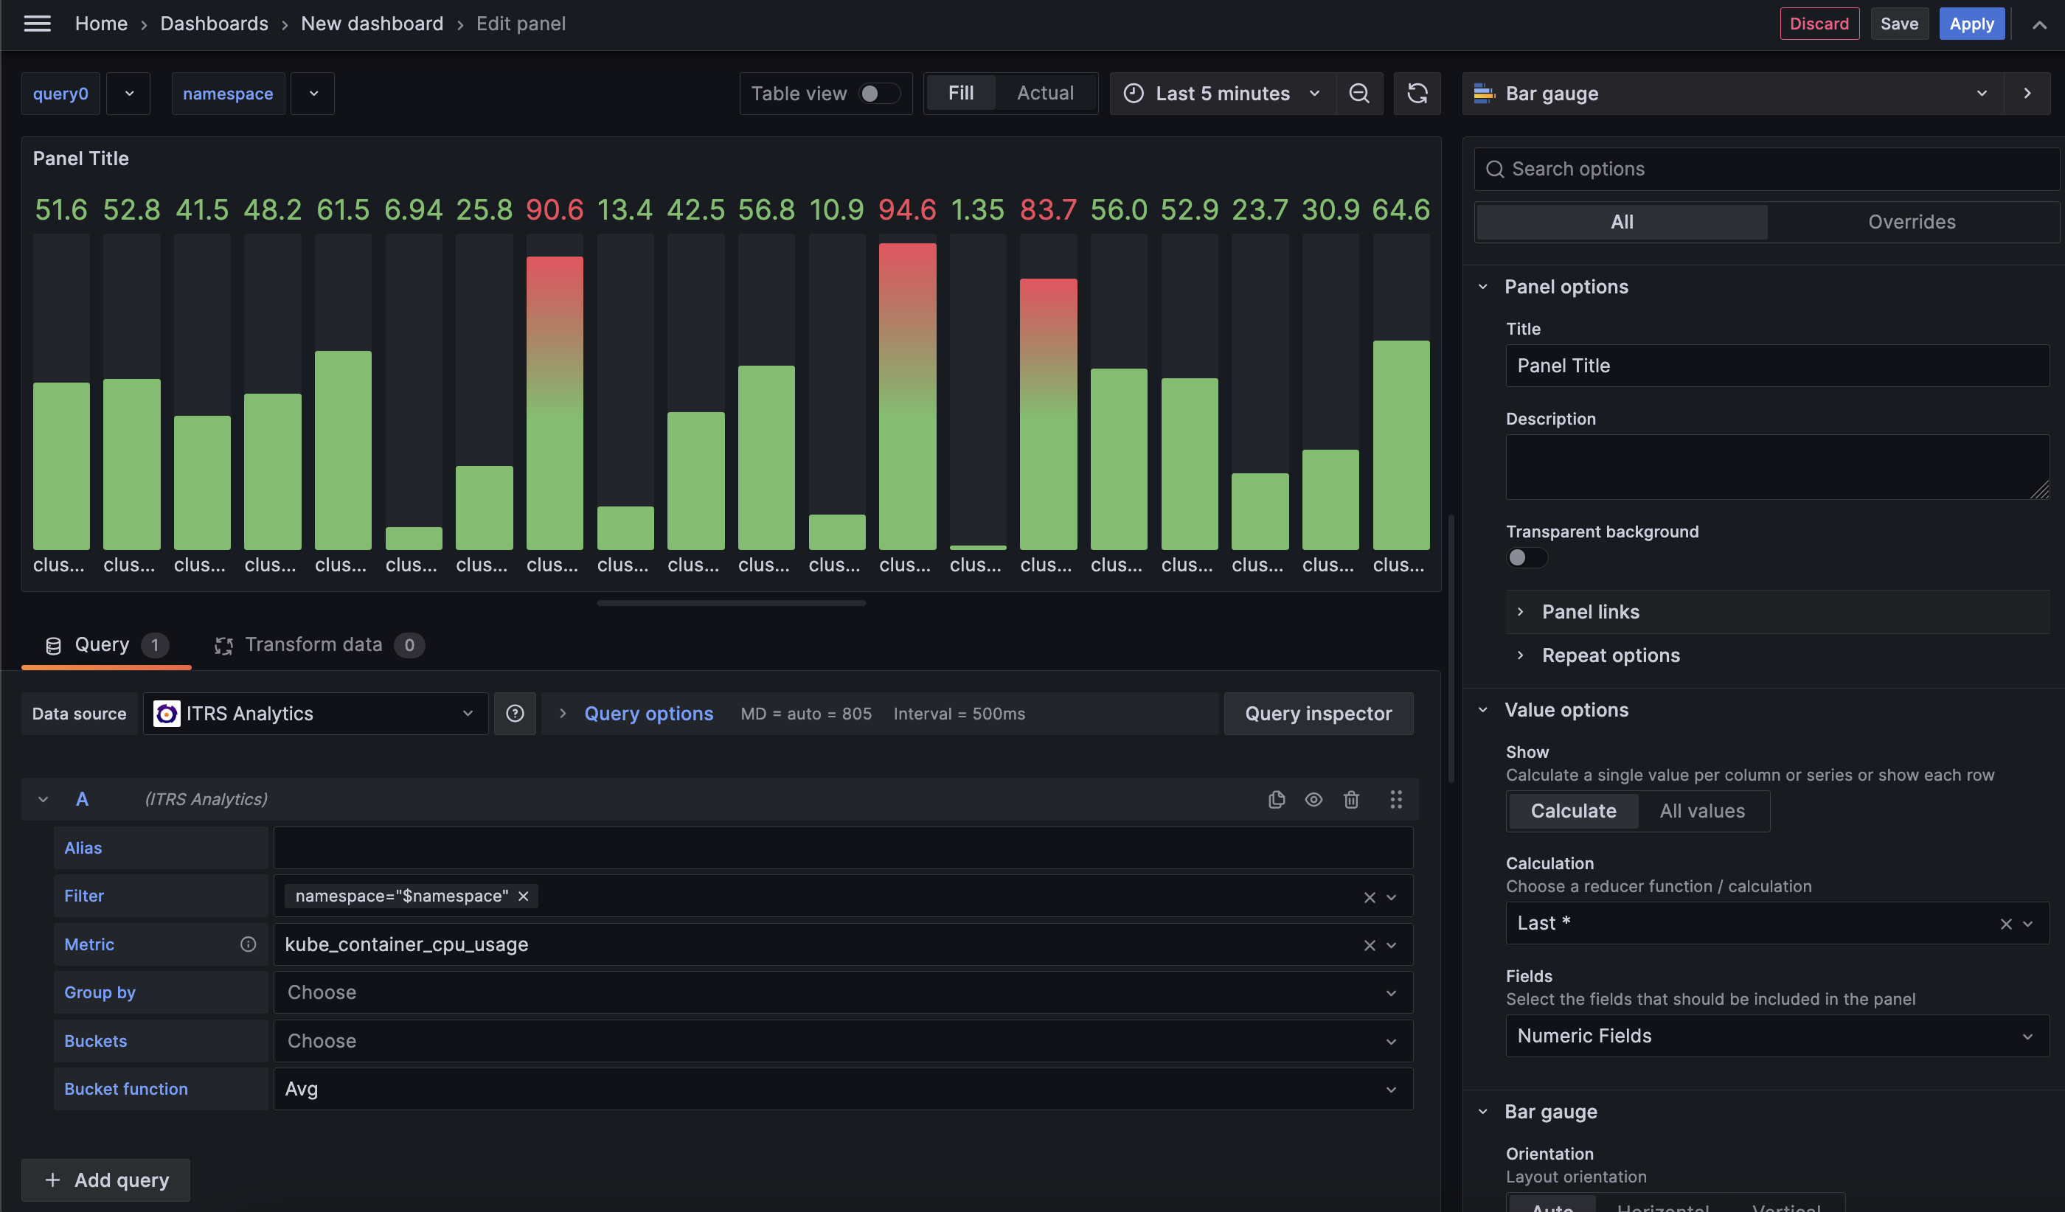Click the zoom out time range icon
The image size is (2065, 1212).
[x=1358, y=94]
